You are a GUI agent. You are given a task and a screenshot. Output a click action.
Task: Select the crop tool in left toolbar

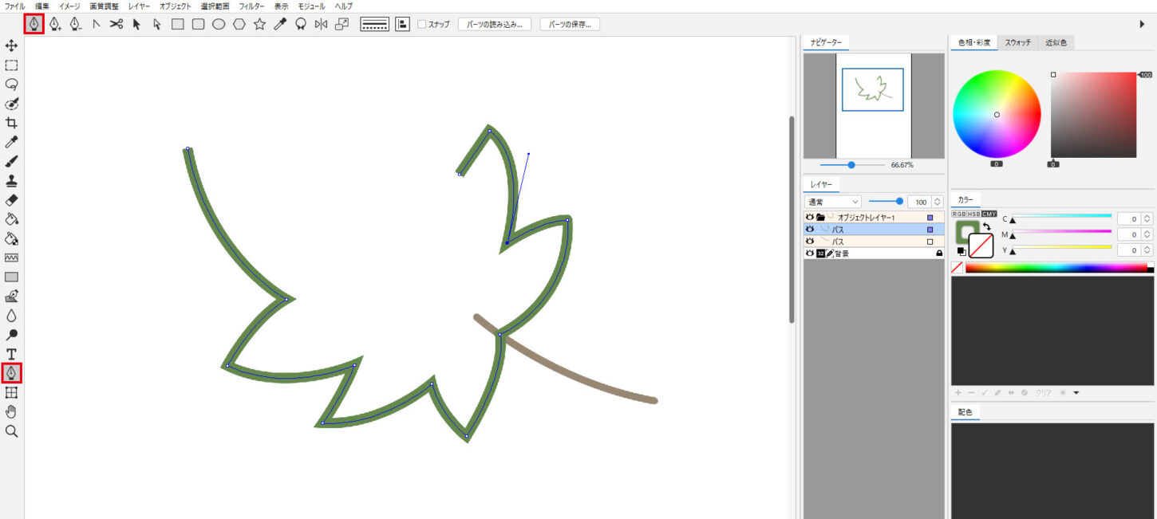[12, 123]
